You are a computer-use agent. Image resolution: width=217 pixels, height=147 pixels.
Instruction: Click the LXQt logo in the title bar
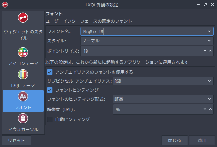(x=5, y=5)
